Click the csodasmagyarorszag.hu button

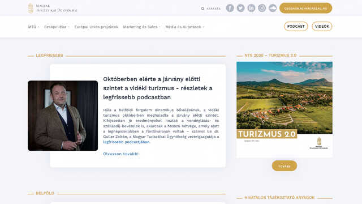click(x=305, y=8)
